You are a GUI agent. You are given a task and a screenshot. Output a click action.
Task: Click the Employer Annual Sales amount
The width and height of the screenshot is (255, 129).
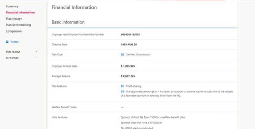pyautogui.click(x=127, y=66)
